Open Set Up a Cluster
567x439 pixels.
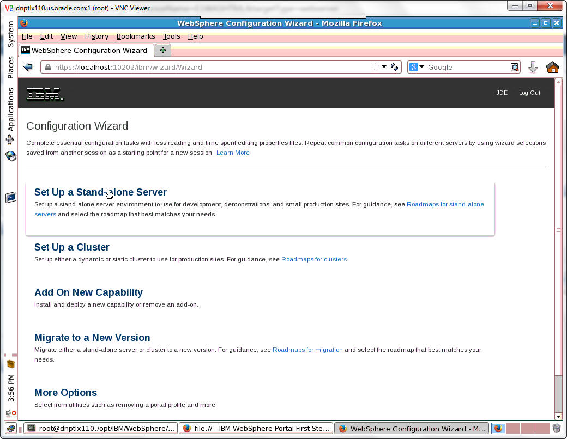coord(71,247)
